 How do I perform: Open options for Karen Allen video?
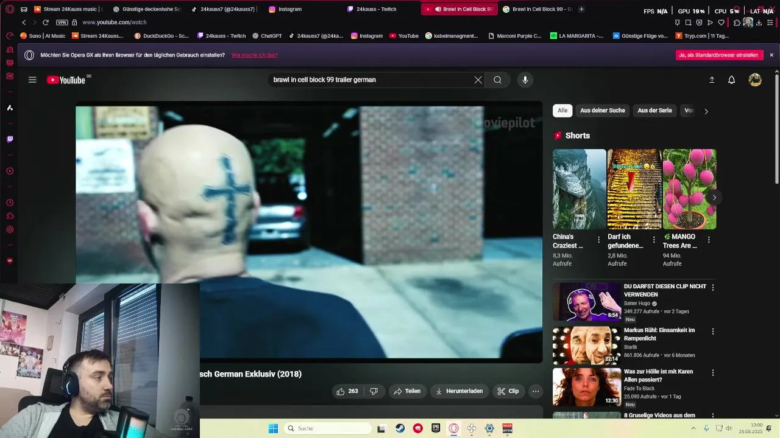click(x=712, y=372)
